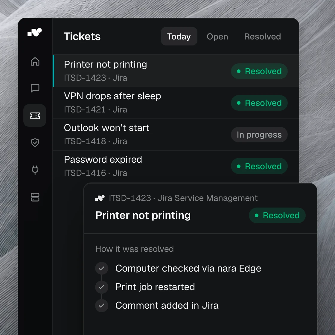Switch to the Today tab
Image resolution: width=335 pixels, height=335 pixels.
coord(179,36)
